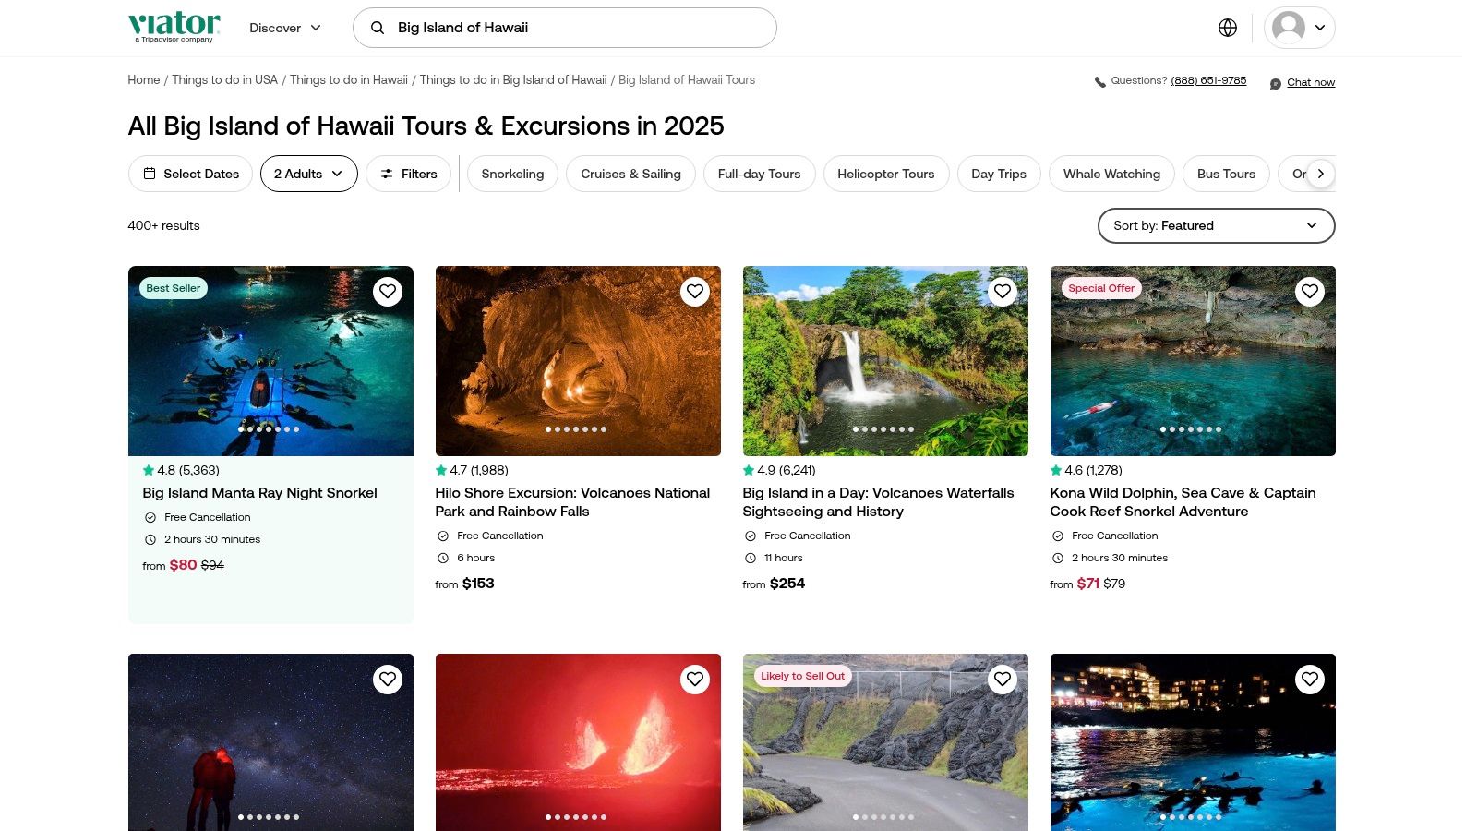Screen dimensions: 1477x831
Task: Select the Cruises & Sailing chip
Action: [x=630, y=174]
